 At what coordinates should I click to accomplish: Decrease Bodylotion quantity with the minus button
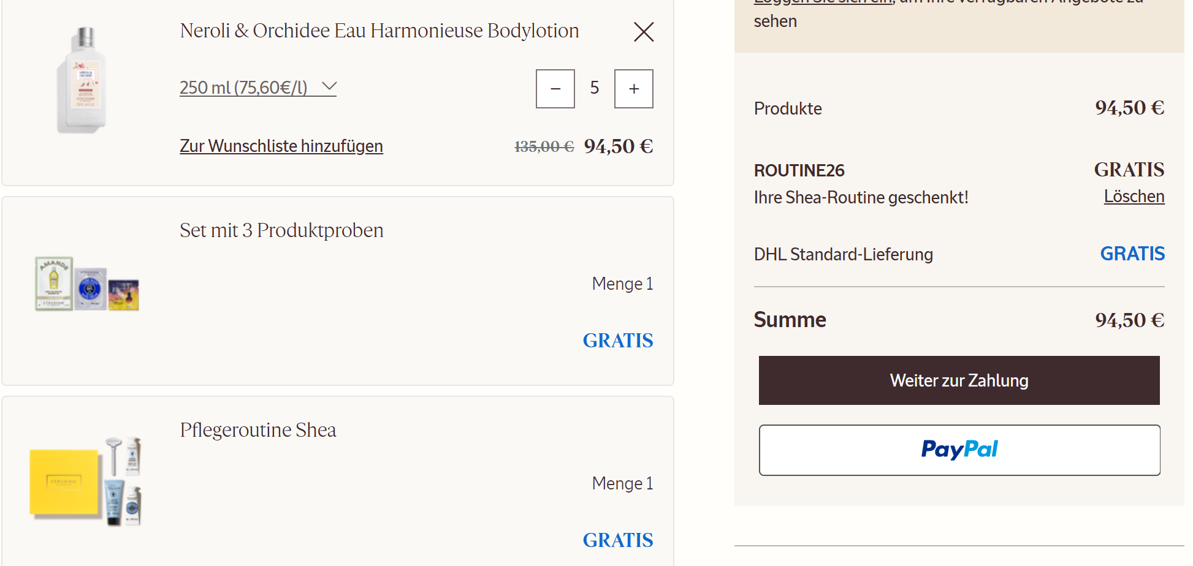click(555, 89)
